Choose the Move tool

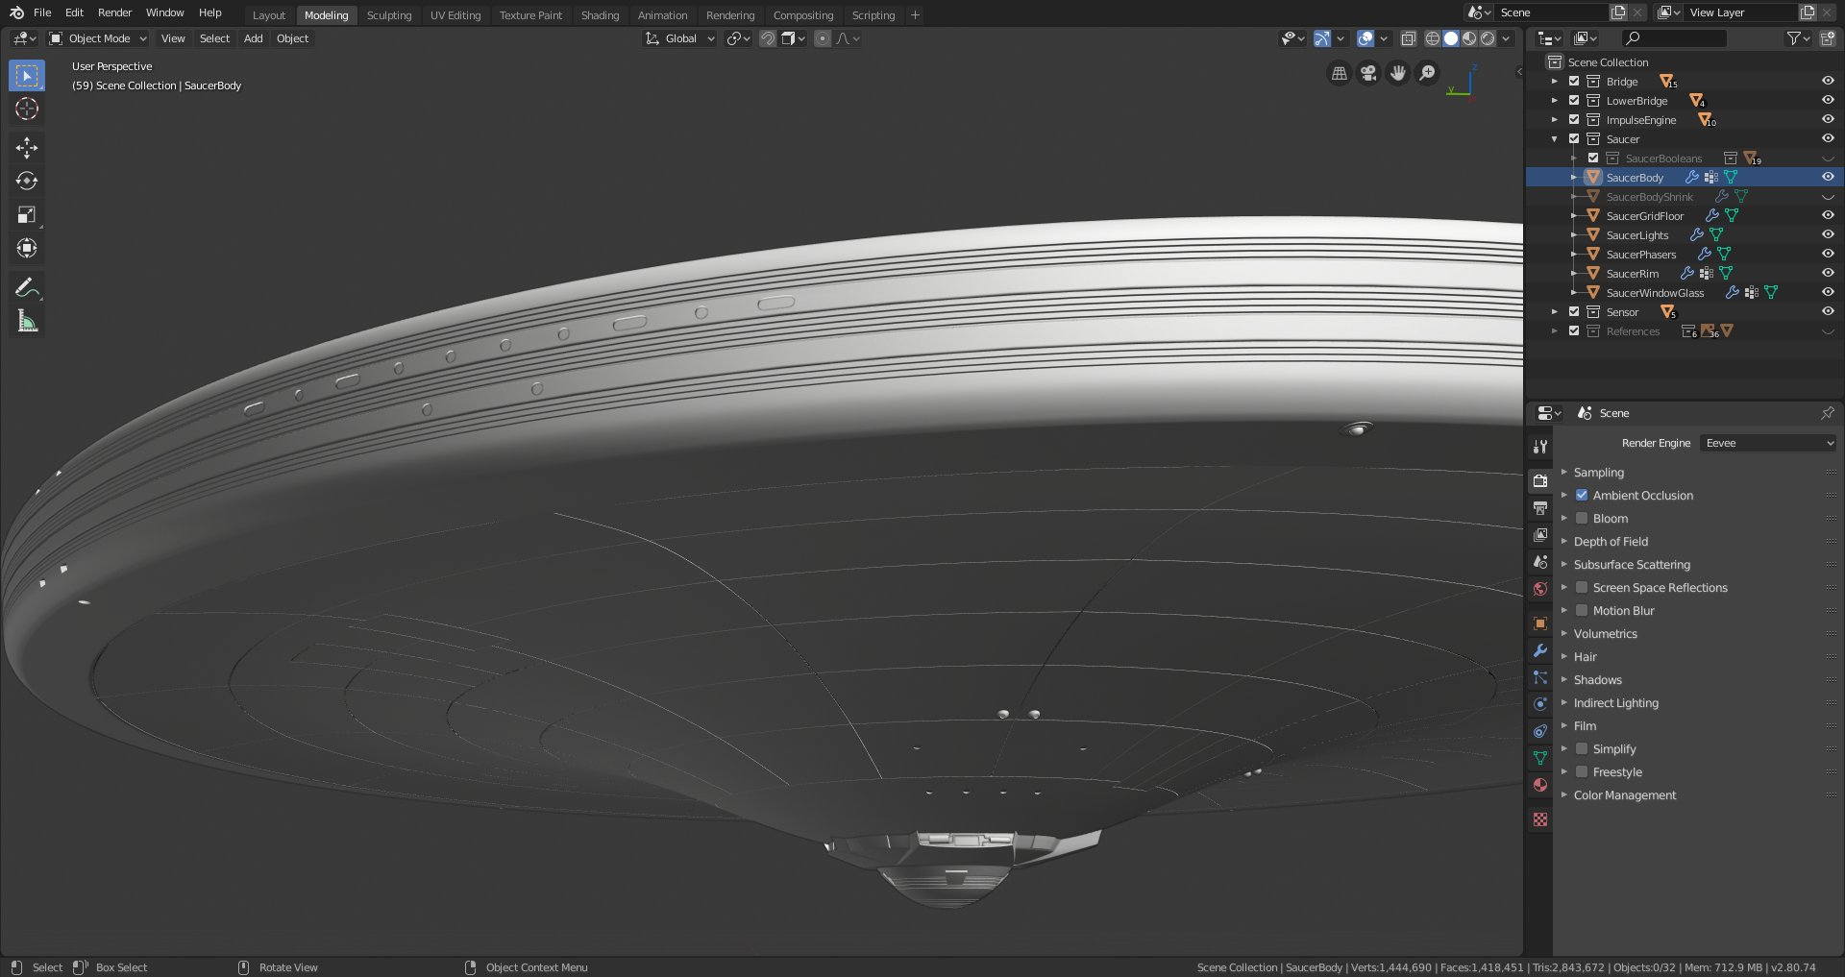pos(27,147)
